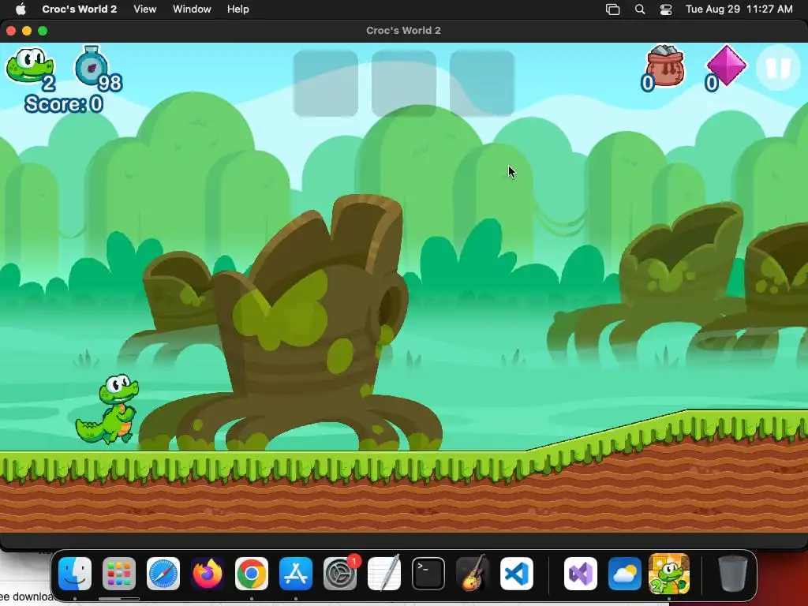Click the stopwatch timer icon
Image resolution: width=808 pixels, height=606 pixels.
[x=92, y=66]
